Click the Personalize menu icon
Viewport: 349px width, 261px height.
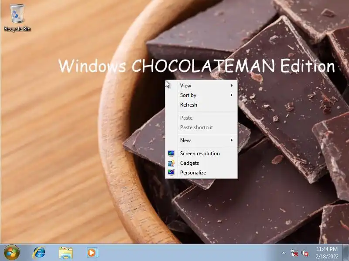(x=171, y=172)
